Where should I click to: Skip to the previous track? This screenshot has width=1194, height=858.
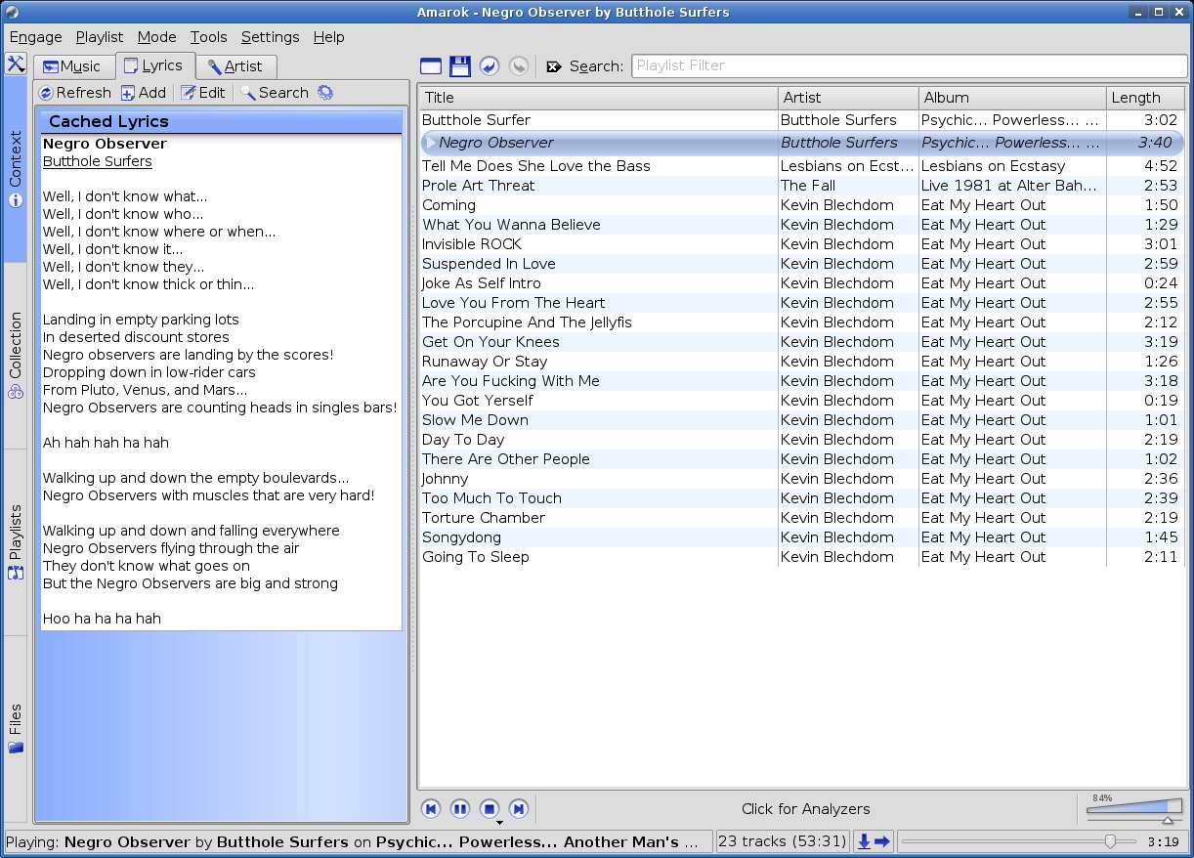[431, 808]
